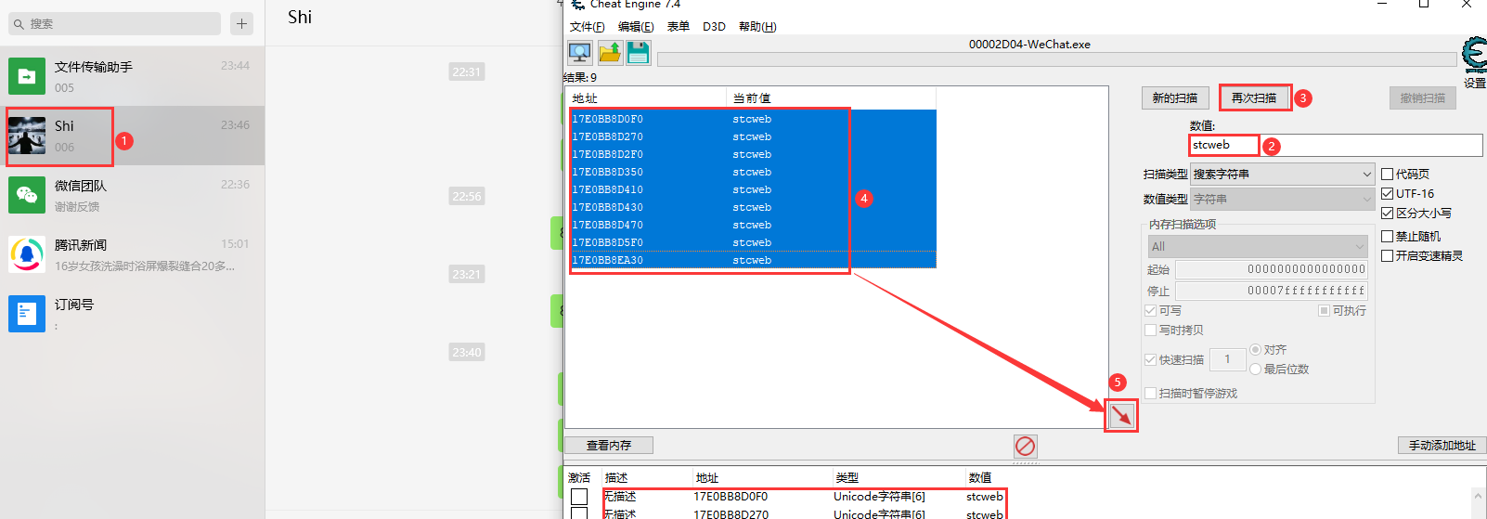1487x519 pixels.
Task: Open the 文件(F) menu
Action: pyautogui.click(x=587, y=27)
